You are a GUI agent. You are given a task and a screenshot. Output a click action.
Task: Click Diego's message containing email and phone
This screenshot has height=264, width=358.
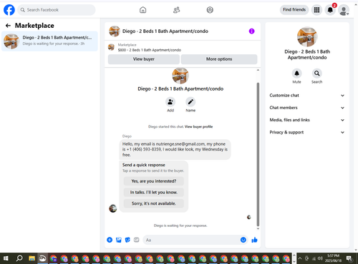click(x=175, y=149)
